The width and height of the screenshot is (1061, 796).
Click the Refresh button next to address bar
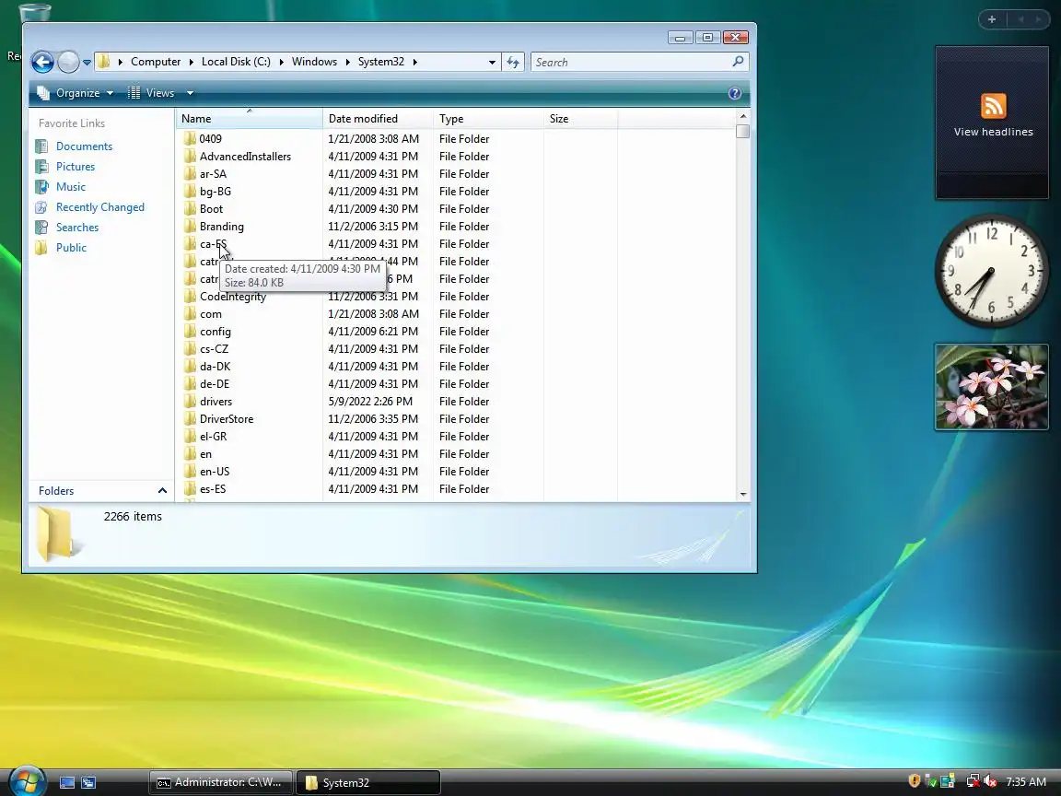tap(513, 63)
